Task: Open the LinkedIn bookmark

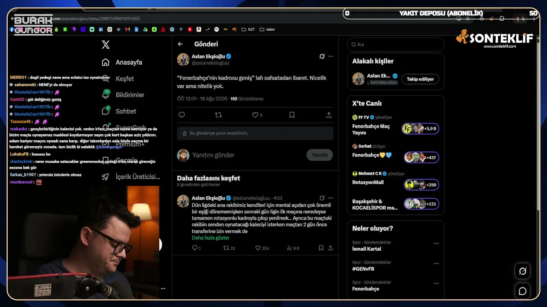Action: tap(101, 29)
